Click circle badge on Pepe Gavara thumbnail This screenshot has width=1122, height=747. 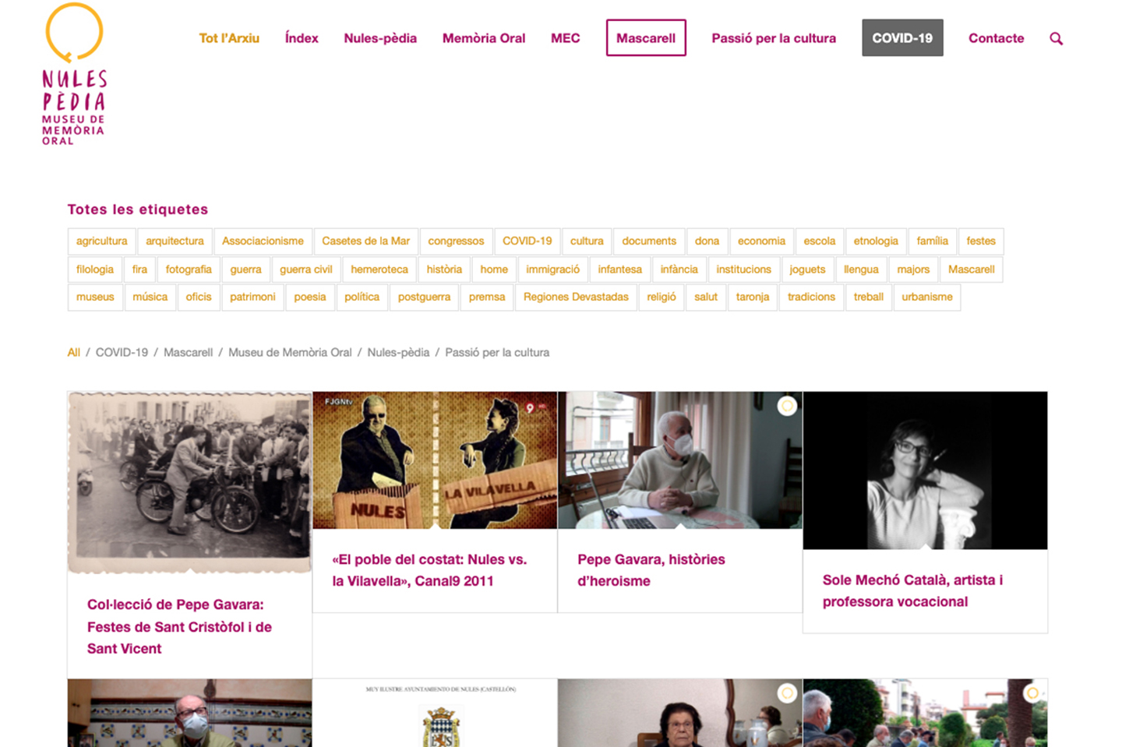tap(787, 406)
